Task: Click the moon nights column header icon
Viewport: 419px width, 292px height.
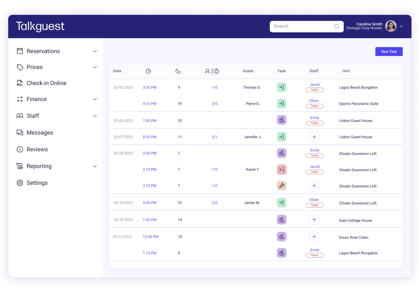Action: (x=178, y=71)
